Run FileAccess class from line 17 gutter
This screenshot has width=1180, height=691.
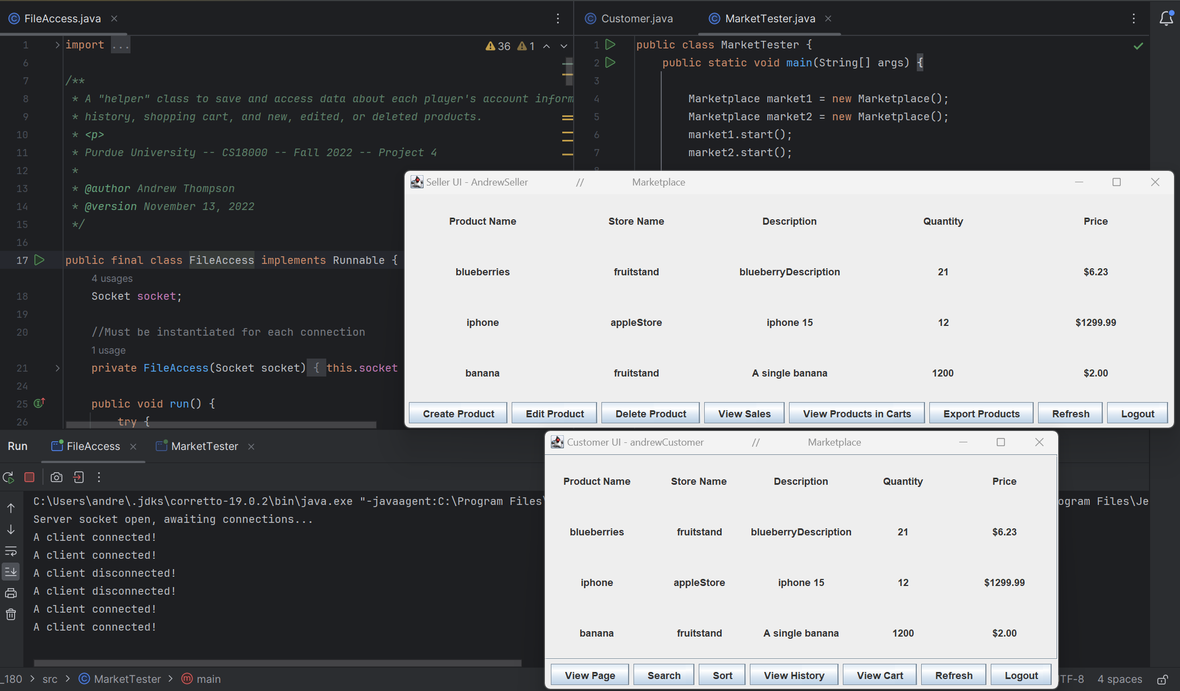(x=40, y=260)
